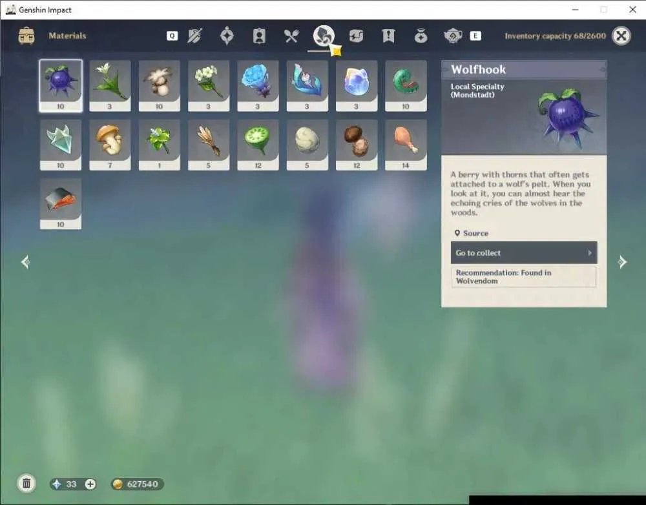This screenshot has height=505, width=646.
Task: Click the plus button beside the 33 gems
Action: 90,484
